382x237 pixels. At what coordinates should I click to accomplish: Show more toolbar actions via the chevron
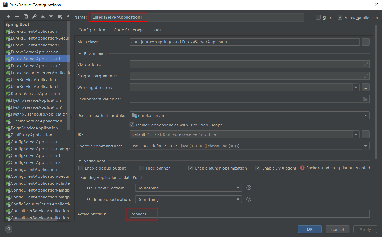(68, 16)
